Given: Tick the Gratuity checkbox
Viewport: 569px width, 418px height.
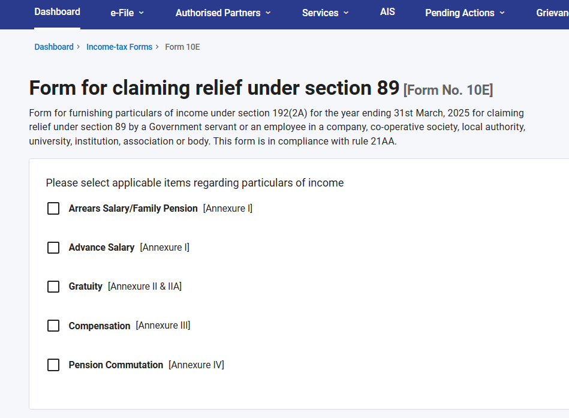Looking at the screenshot, I should (53, 286).
